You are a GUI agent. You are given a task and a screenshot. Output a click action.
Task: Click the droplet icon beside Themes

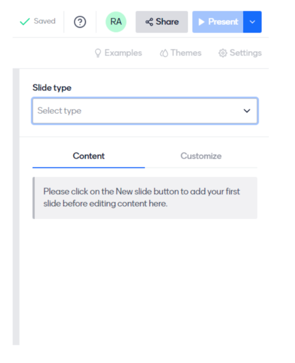[164, 53]
